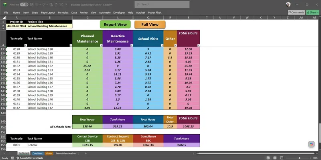Image resolution: width=321 pixels, height=160 pixels.
Task: Click into the Search box
Action: coord(162,4)
